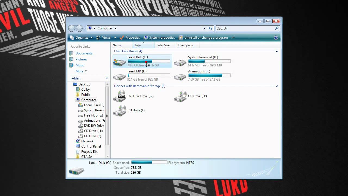Sort by the Type column header
The width and height of the screenshot is (348, 196).
[x=144, y=45]
